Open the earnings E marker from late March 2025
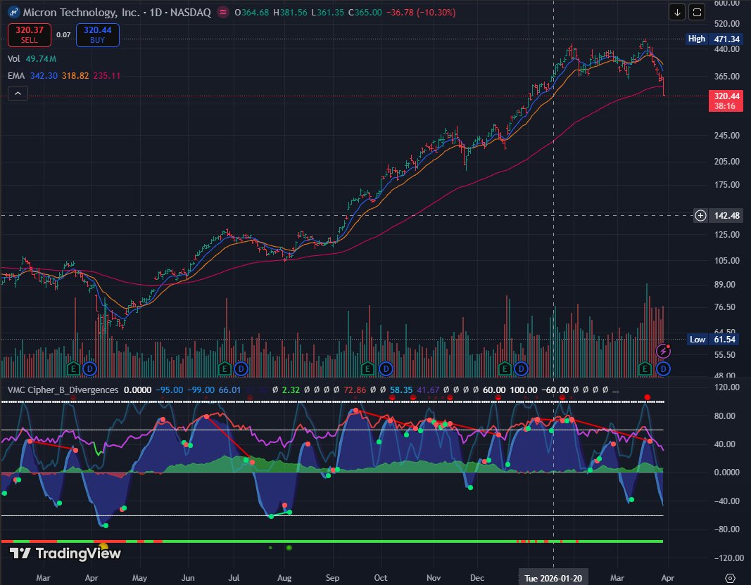This screenshot has width=751, height=585. pos(73,369)
